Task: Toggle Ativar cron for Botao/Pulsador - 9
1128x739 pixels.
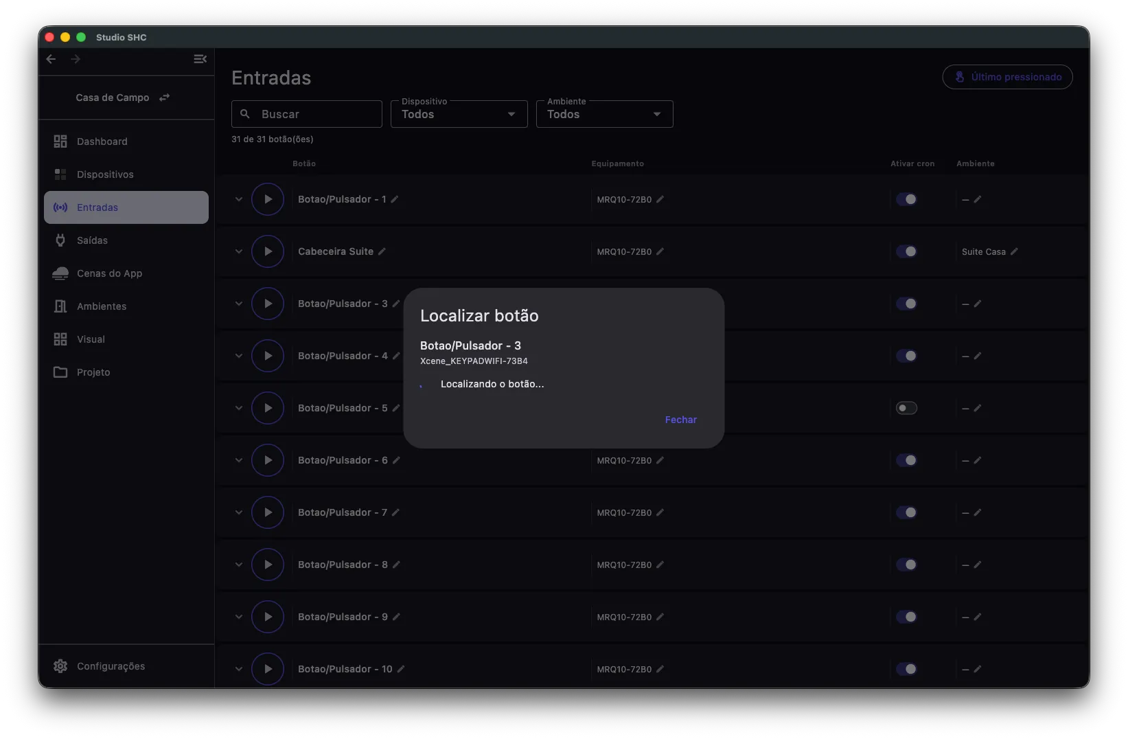Action: pyautogui.click(x=906, y=617)
